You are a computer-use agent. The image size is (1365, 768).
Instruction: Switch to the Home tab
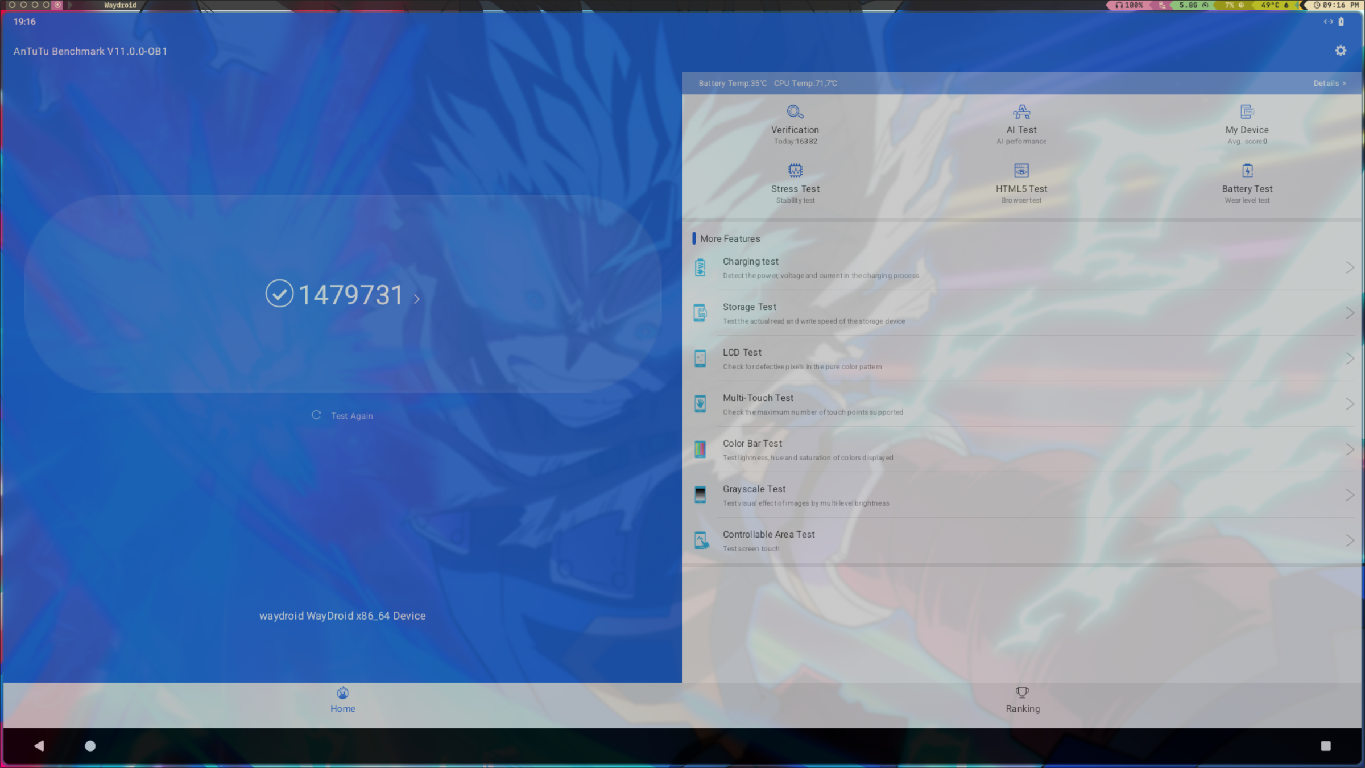tap(342, 700)
